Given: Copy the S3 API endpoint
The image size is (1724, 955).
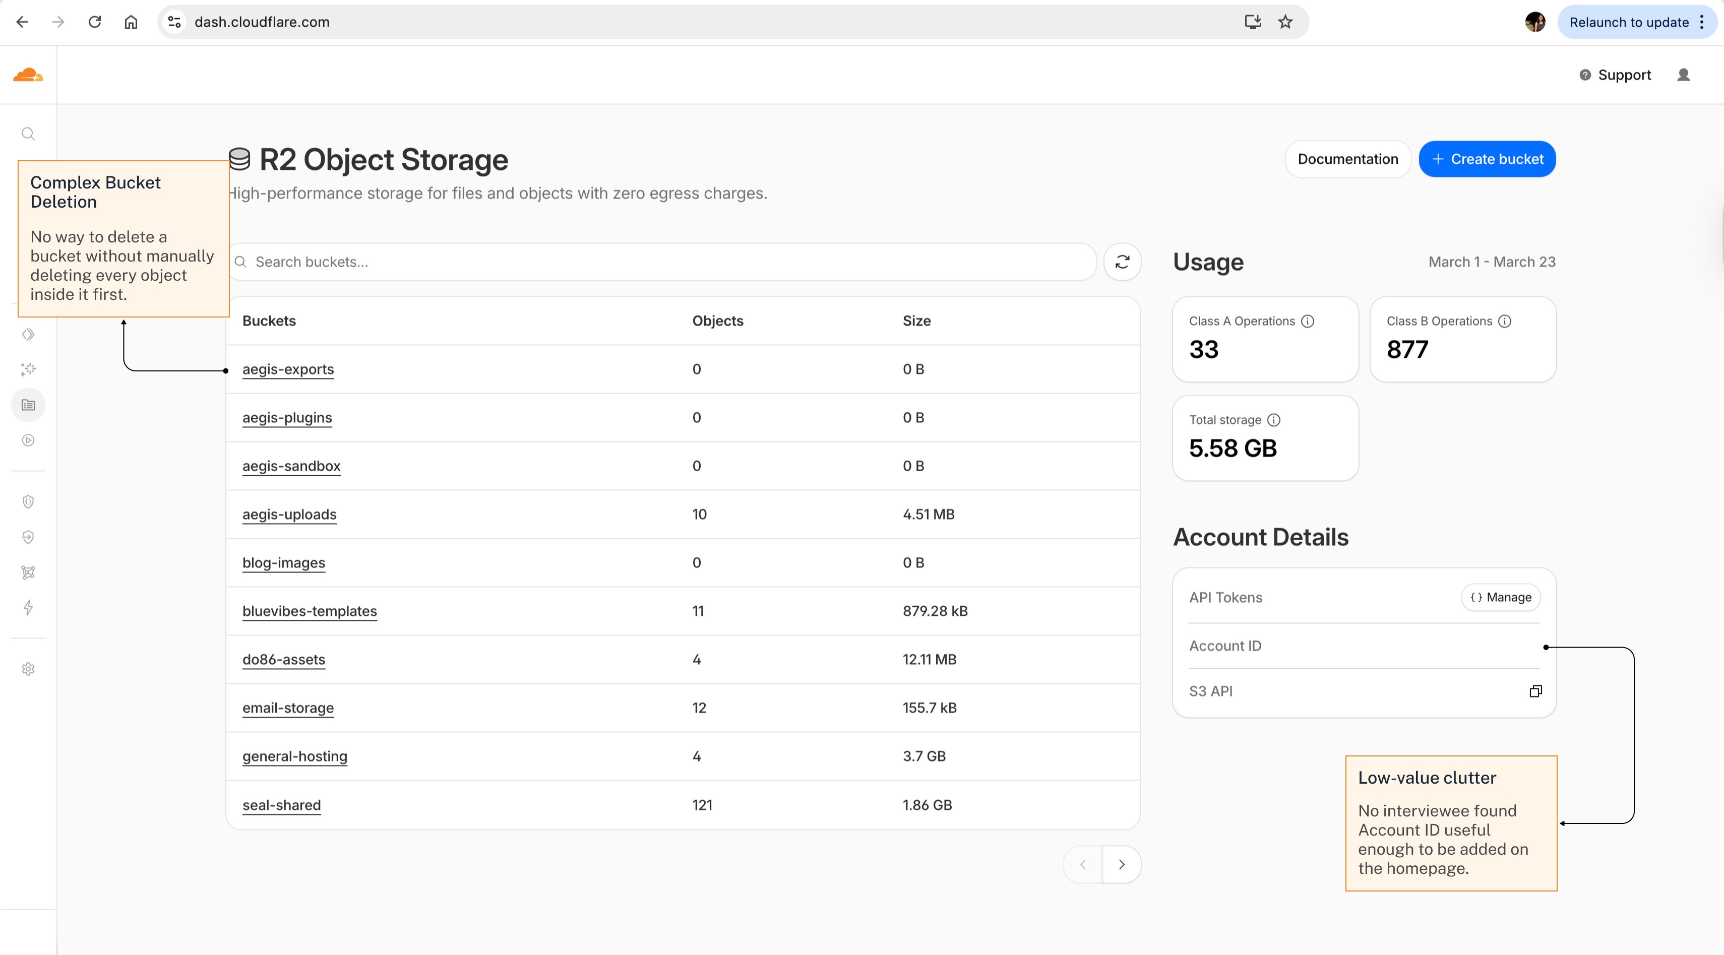Looking at the screenshot, I should (1535, 690).
